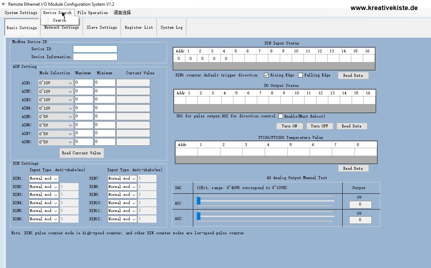431x268 pixels.
Task: Click the DIN9 anti-shake value field
Action: tap(147, 195)
